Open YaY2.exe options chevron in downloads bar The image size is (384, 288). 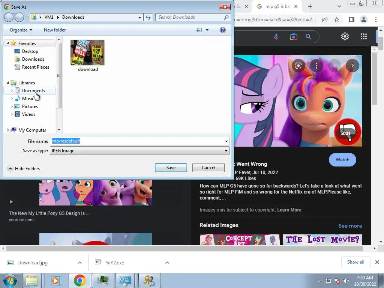point(167,262)
